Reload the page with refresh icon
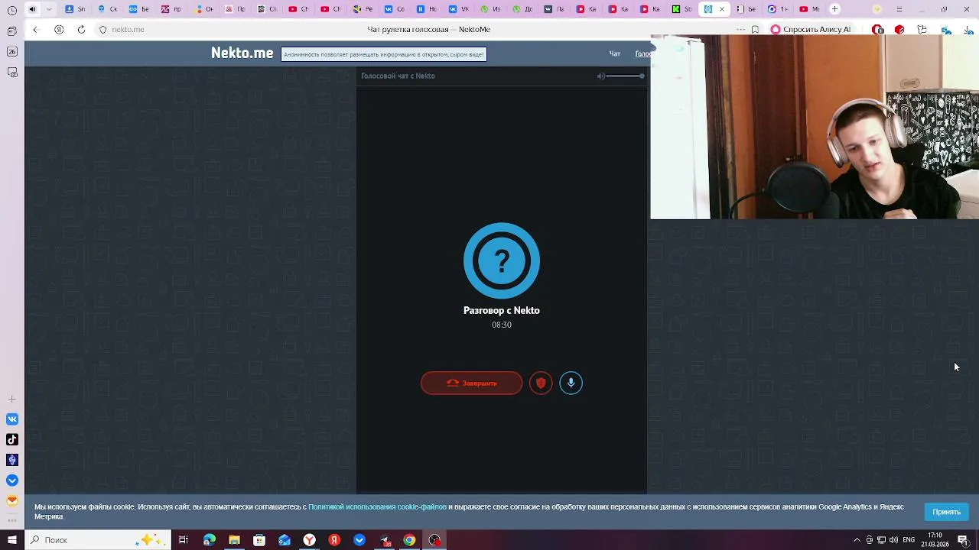Image resolution: width=979 pixels, height=550 pixels. [81, 29]
